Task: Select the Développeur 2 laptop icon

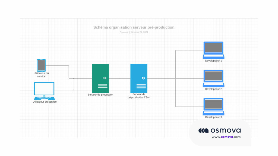Action: click(213, 78)
